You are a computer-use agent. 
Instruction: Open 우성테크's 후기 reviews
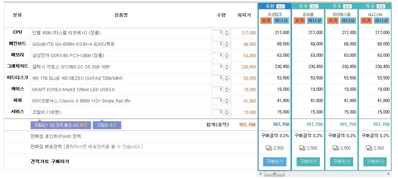tap(266, 21)
